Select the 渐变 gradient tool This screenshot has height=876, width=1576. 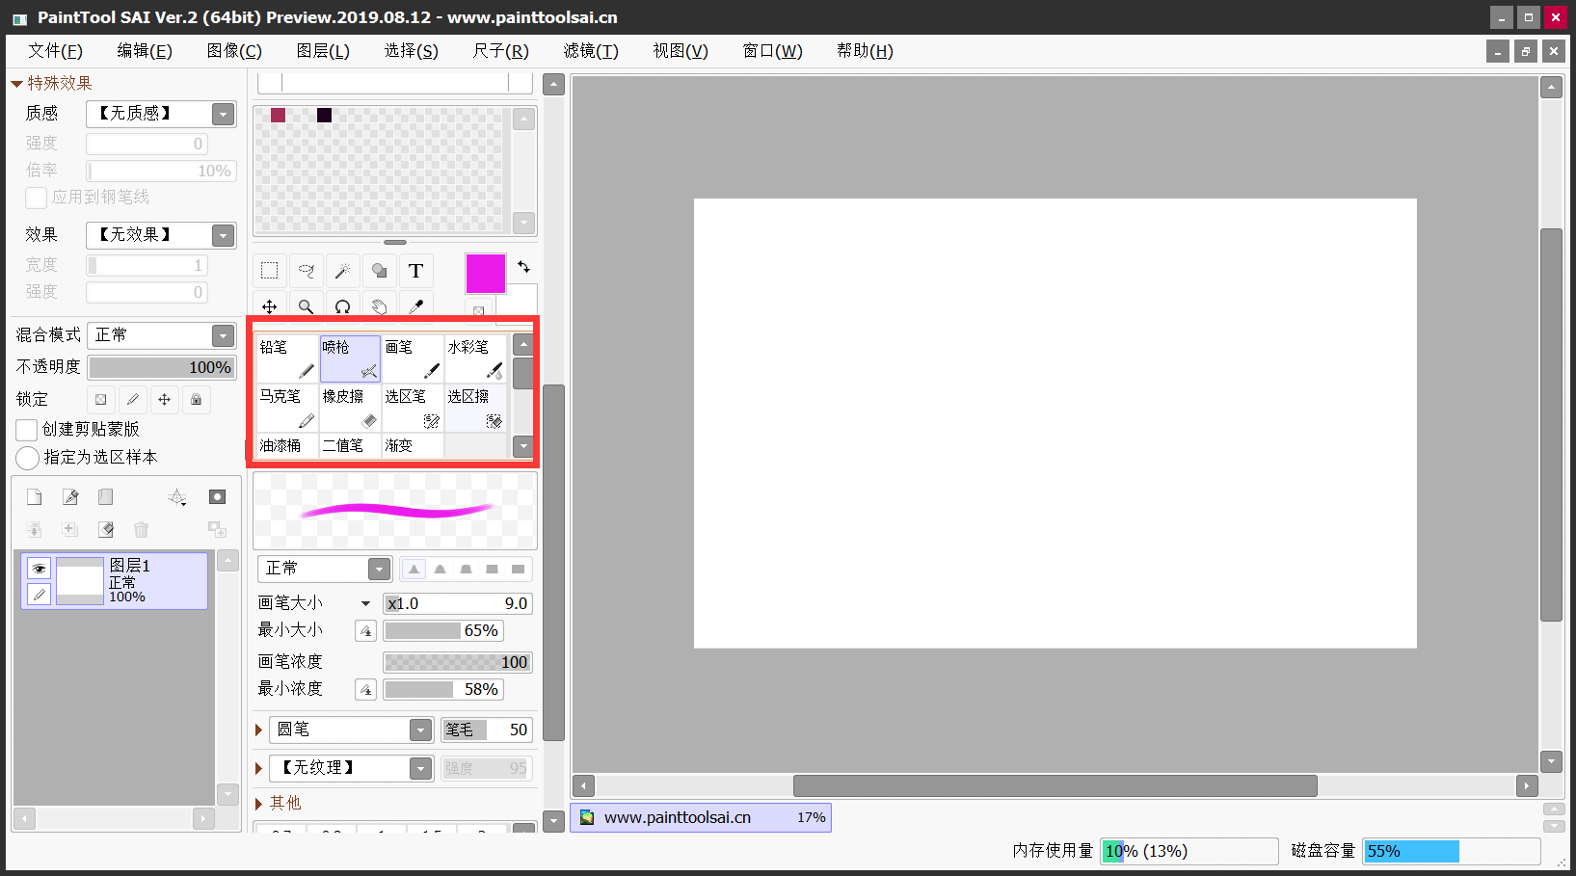pos(413,446)
